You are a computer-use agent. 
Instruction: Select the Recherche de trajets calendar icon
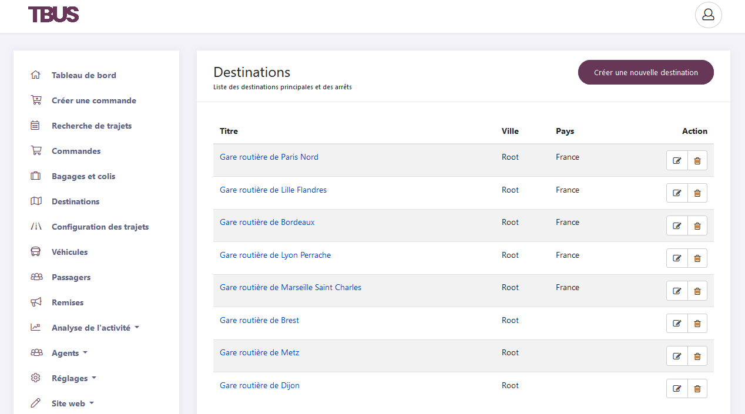(x=36, y=126)
